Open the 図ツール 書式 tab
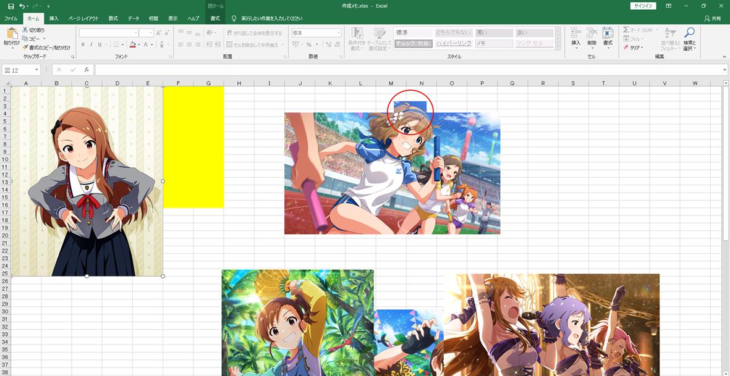This screenshot has height=376, width=730. [x=215, y=19]
